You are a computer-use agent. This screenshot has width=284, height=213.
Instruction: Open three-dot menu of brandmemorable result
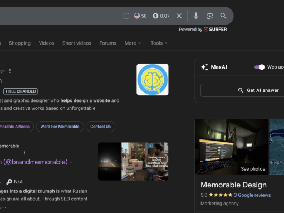point(25,153)
